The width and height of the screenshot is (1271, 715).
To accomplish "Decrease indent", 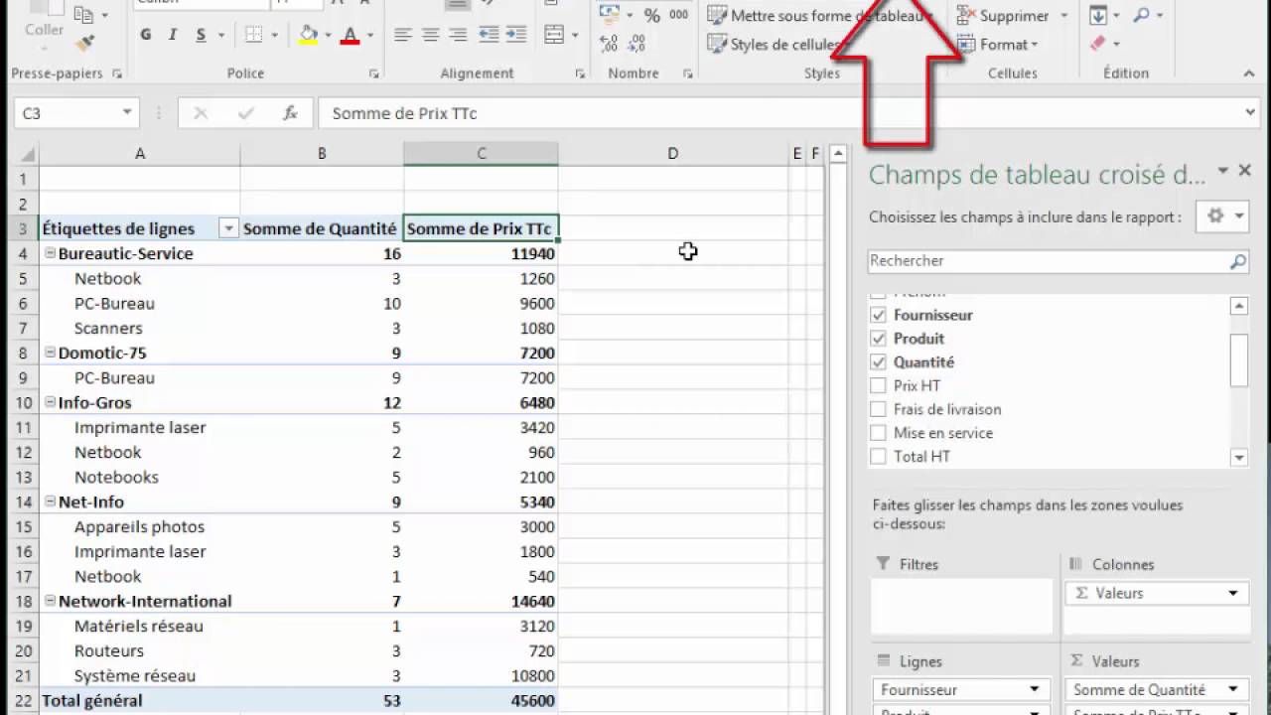I will (x=489, y=35).
